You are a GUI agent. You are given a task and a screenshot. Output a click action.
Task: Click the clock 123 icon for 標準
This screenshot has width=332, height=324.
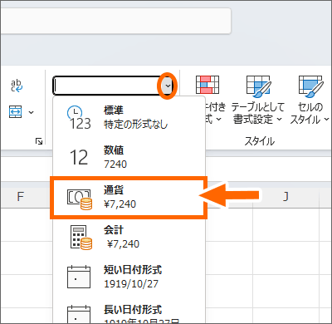80,118
